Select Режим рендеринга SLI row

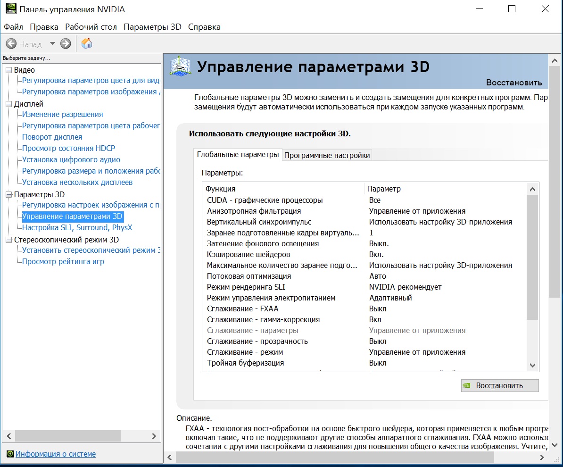pos(364,287)
